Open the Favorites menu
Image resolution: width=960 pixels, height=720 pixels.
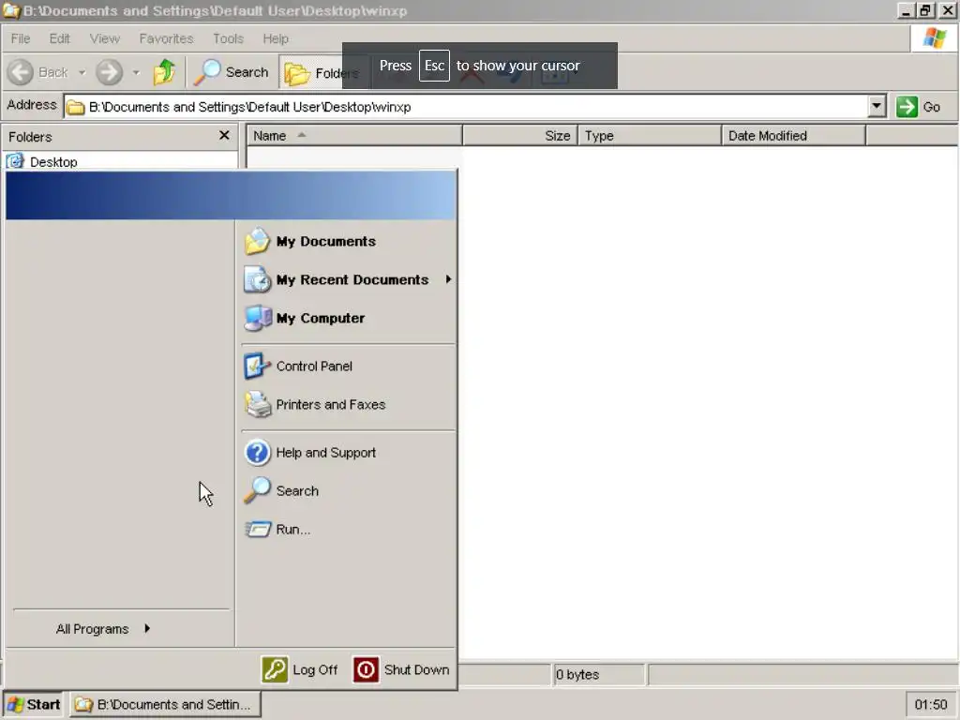coord(167,38)
